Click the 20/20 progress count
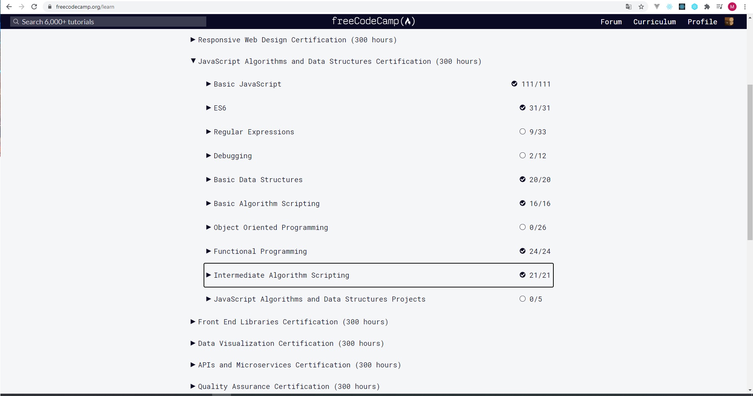This screenshot has height=396, width=753. 540,180
